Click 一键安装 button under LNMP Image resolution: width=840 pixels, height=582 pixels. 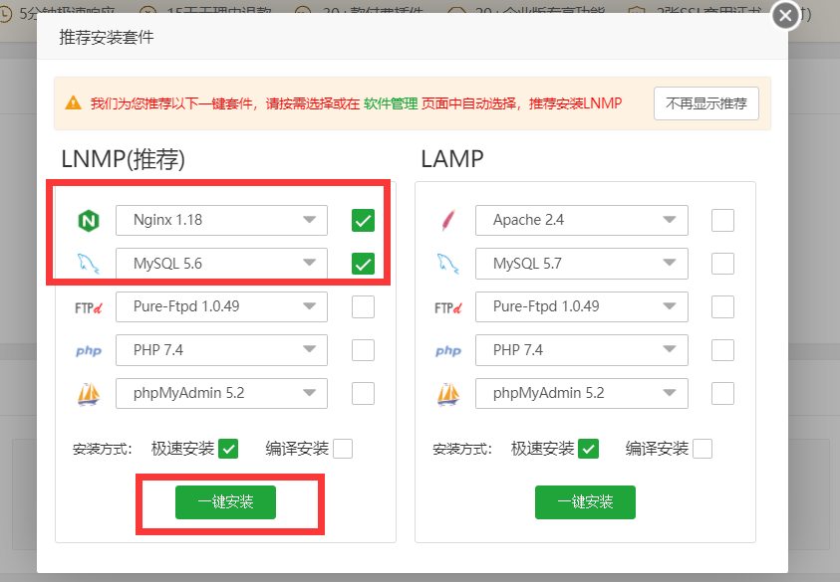[225, 502]
